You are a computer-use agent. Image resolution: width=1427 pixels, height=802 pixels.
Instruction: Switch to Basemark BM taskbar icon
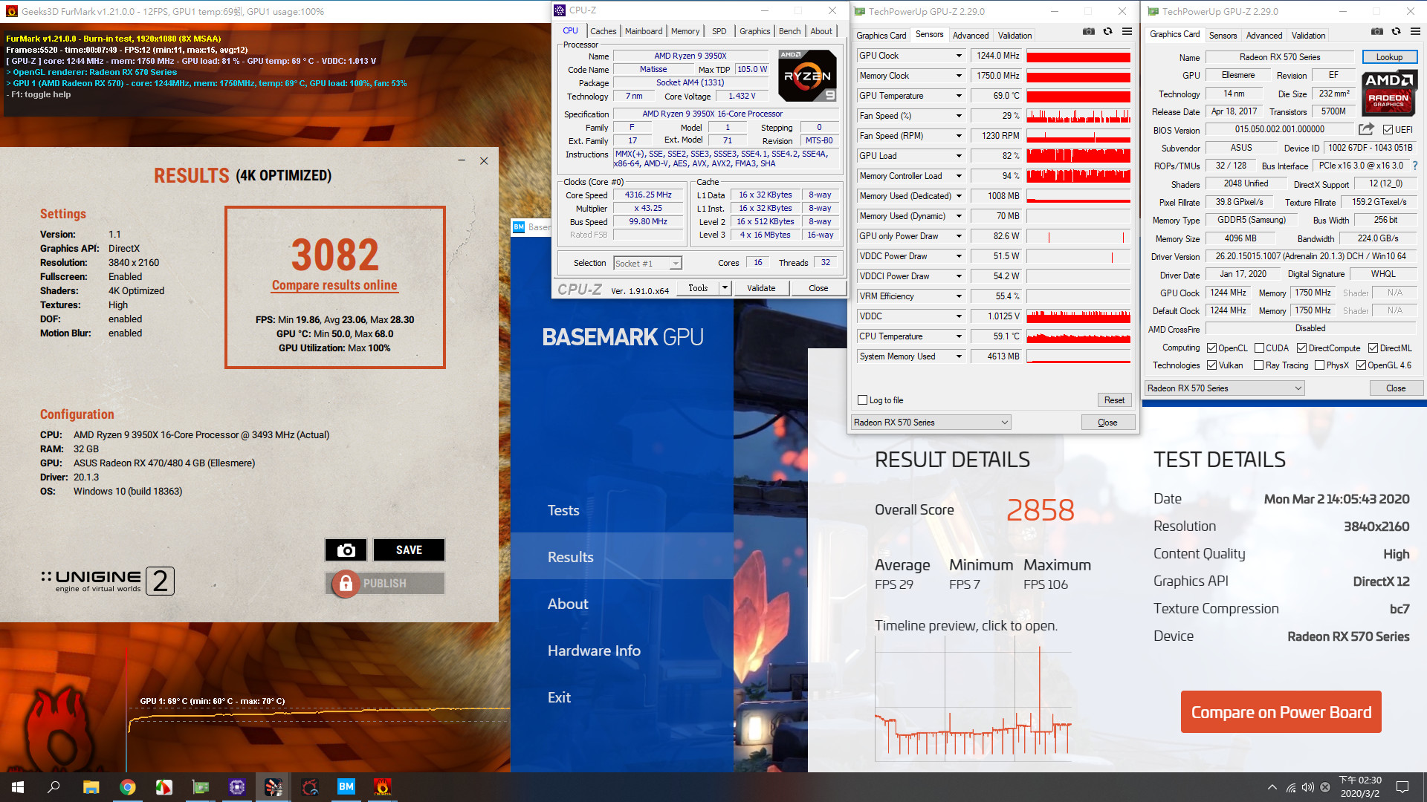click(346, 787)
